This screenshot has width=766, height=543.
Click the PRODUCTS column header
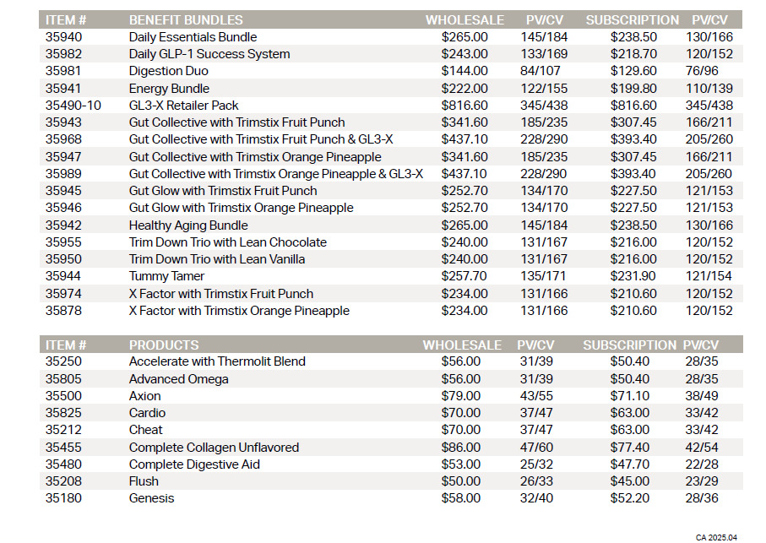coord(164,345)
